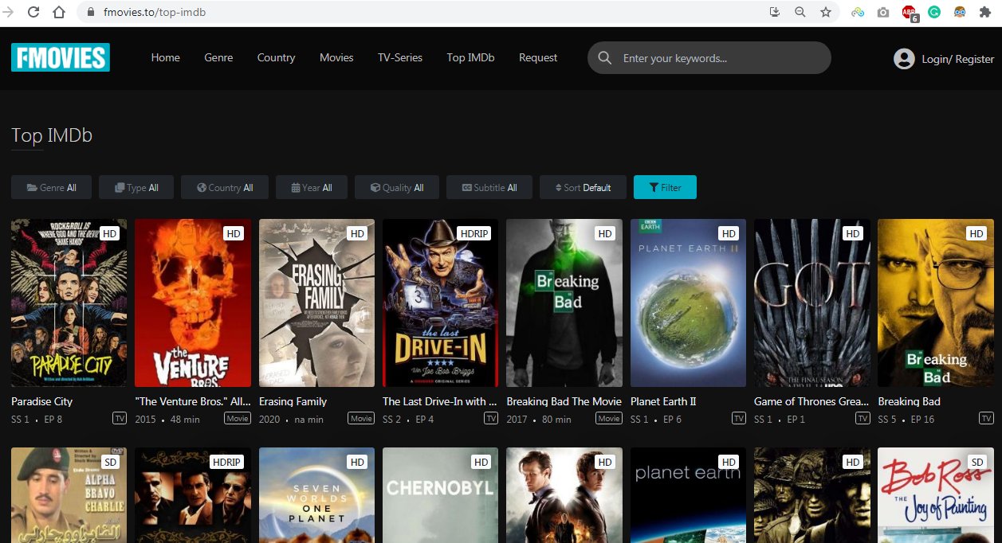Go to the TV-Series section
The height and width of the screenshot is (543, 1002).
coord(400,57)
